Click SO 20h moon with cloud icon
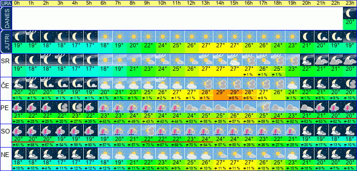 click(306, 130)
